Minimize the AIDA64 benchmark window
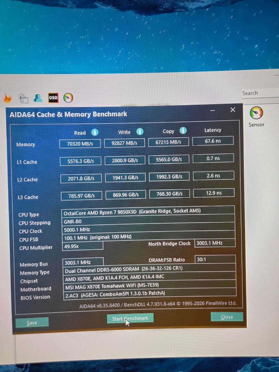This screenshot has height=372, width=279. tap(213, 110)
